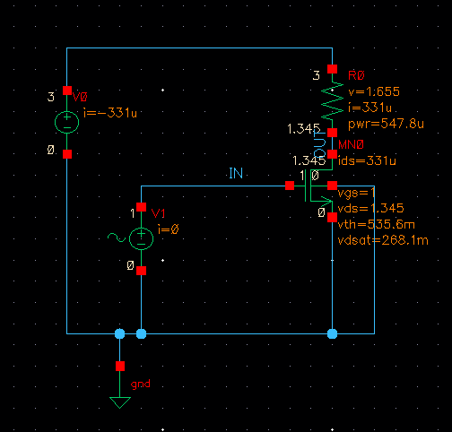This screenshot has height=432, width=452.
Task: Click the i=-331u annotation on V0
Action: click(x=110, y=113)
